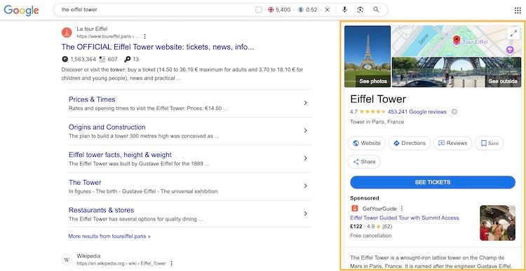Click the guided tour ad thumbnail image

(x=497, y=223)
